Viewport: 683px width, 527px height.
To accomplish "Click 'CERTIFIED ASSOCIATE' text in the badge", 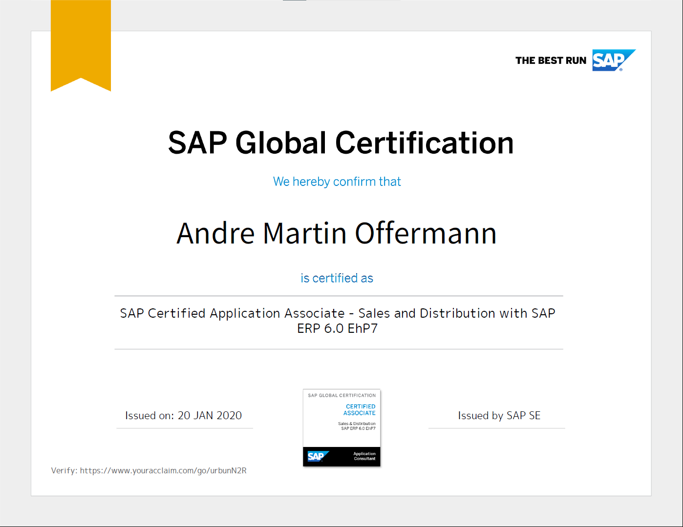I will pos(360,409).
